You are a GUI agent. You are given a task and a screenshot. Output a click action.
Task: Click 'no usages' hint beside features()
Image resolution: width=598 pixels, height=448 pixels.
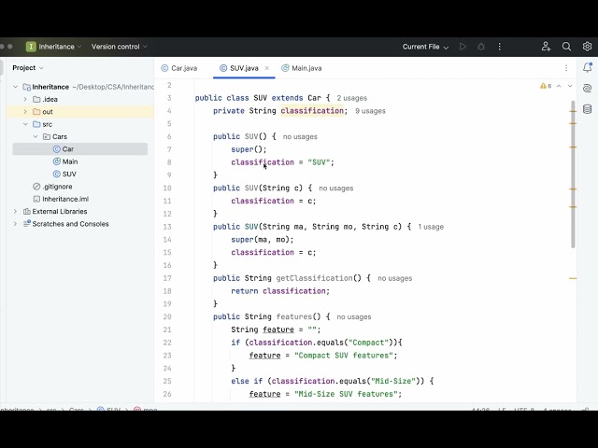click(354, 317)
